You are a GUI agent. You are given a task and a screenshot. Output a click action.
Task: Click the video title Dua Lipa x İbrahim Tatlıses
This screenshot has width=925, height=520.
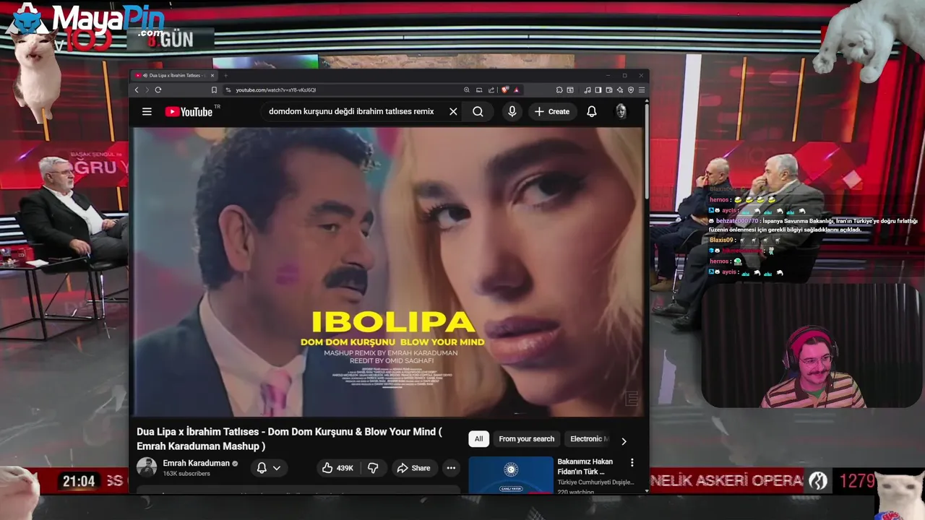pos(289,439)
